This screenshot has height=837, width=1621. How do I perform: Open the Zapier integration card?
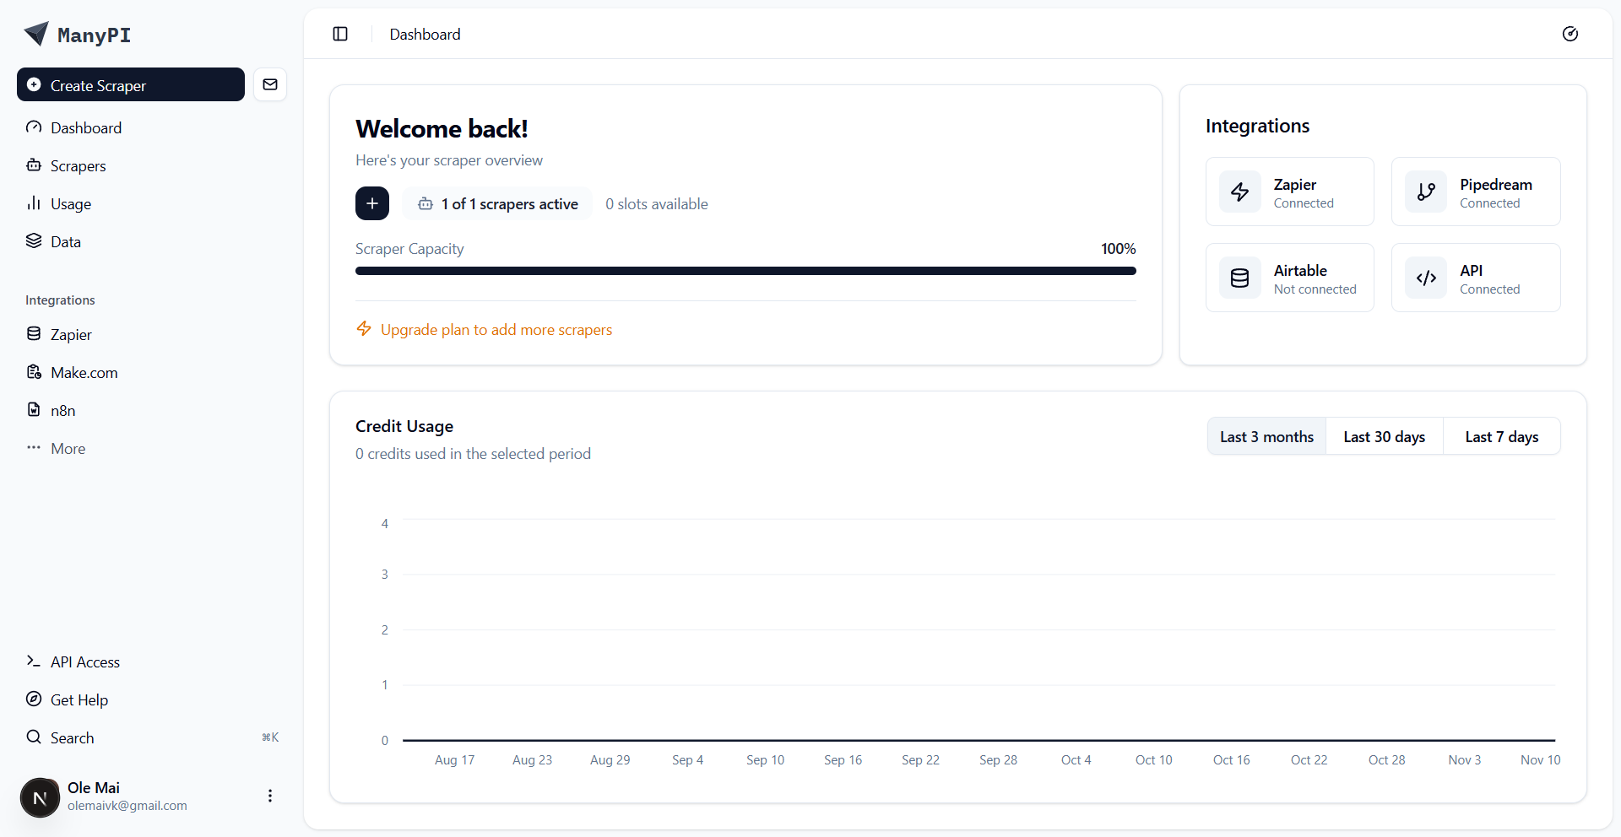tap(1290, 192)
